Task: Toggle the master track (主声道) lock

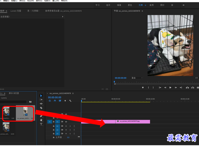Action: click(54, 137)
